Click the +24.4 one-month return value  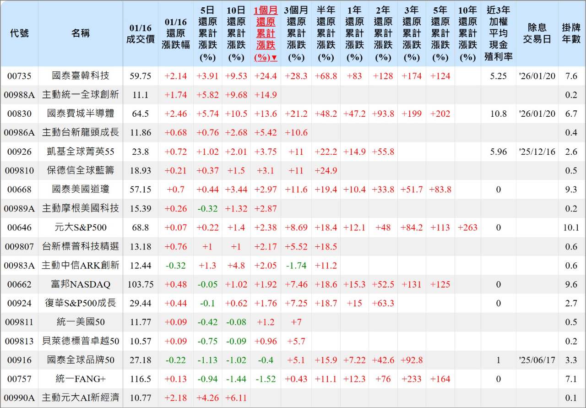266,76
